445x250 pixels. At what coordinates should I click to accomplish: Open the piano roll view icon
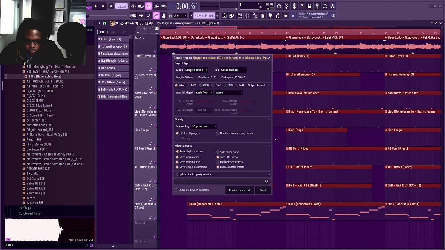tap(232, 16)
